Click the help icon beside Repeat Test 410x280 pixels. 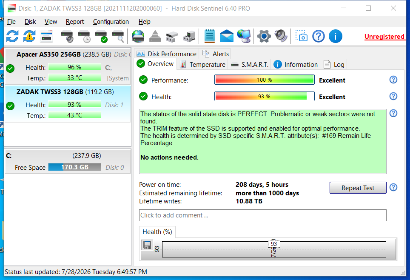pos(393,187)
